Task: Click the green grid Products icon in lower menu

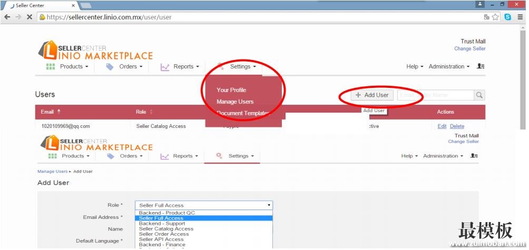Action: 52,156
